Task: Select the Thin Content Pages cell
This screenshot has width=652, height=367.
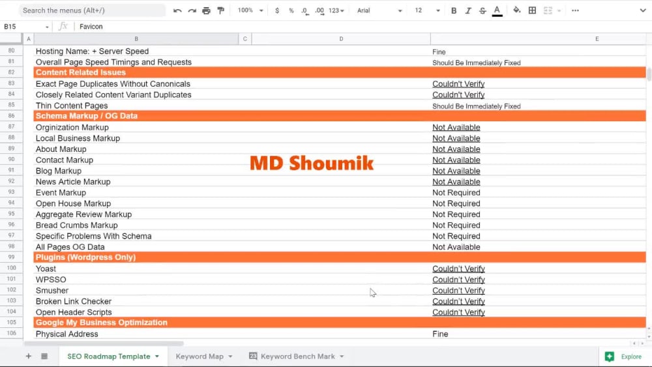Action: (x=136, y=106)
